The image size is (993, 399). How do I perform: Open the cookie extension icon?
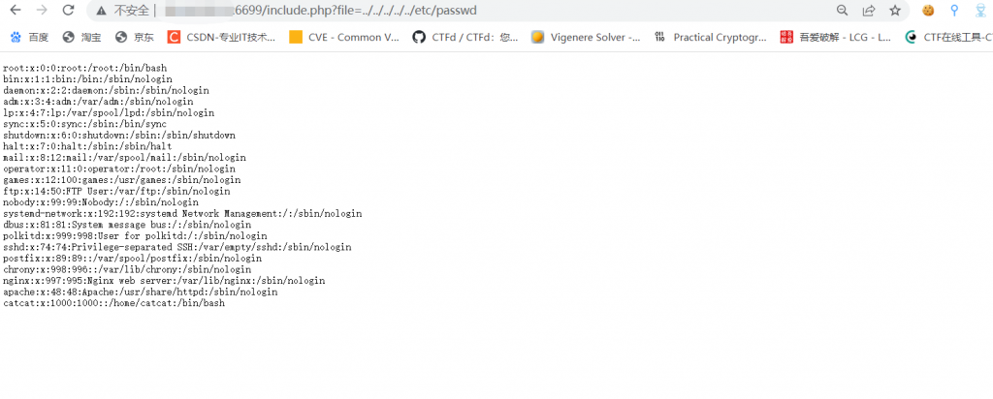tap(928, 11)
